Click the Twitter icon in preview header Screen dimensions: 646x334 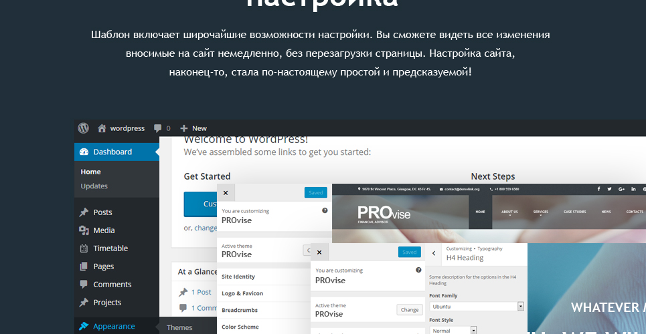609,189
